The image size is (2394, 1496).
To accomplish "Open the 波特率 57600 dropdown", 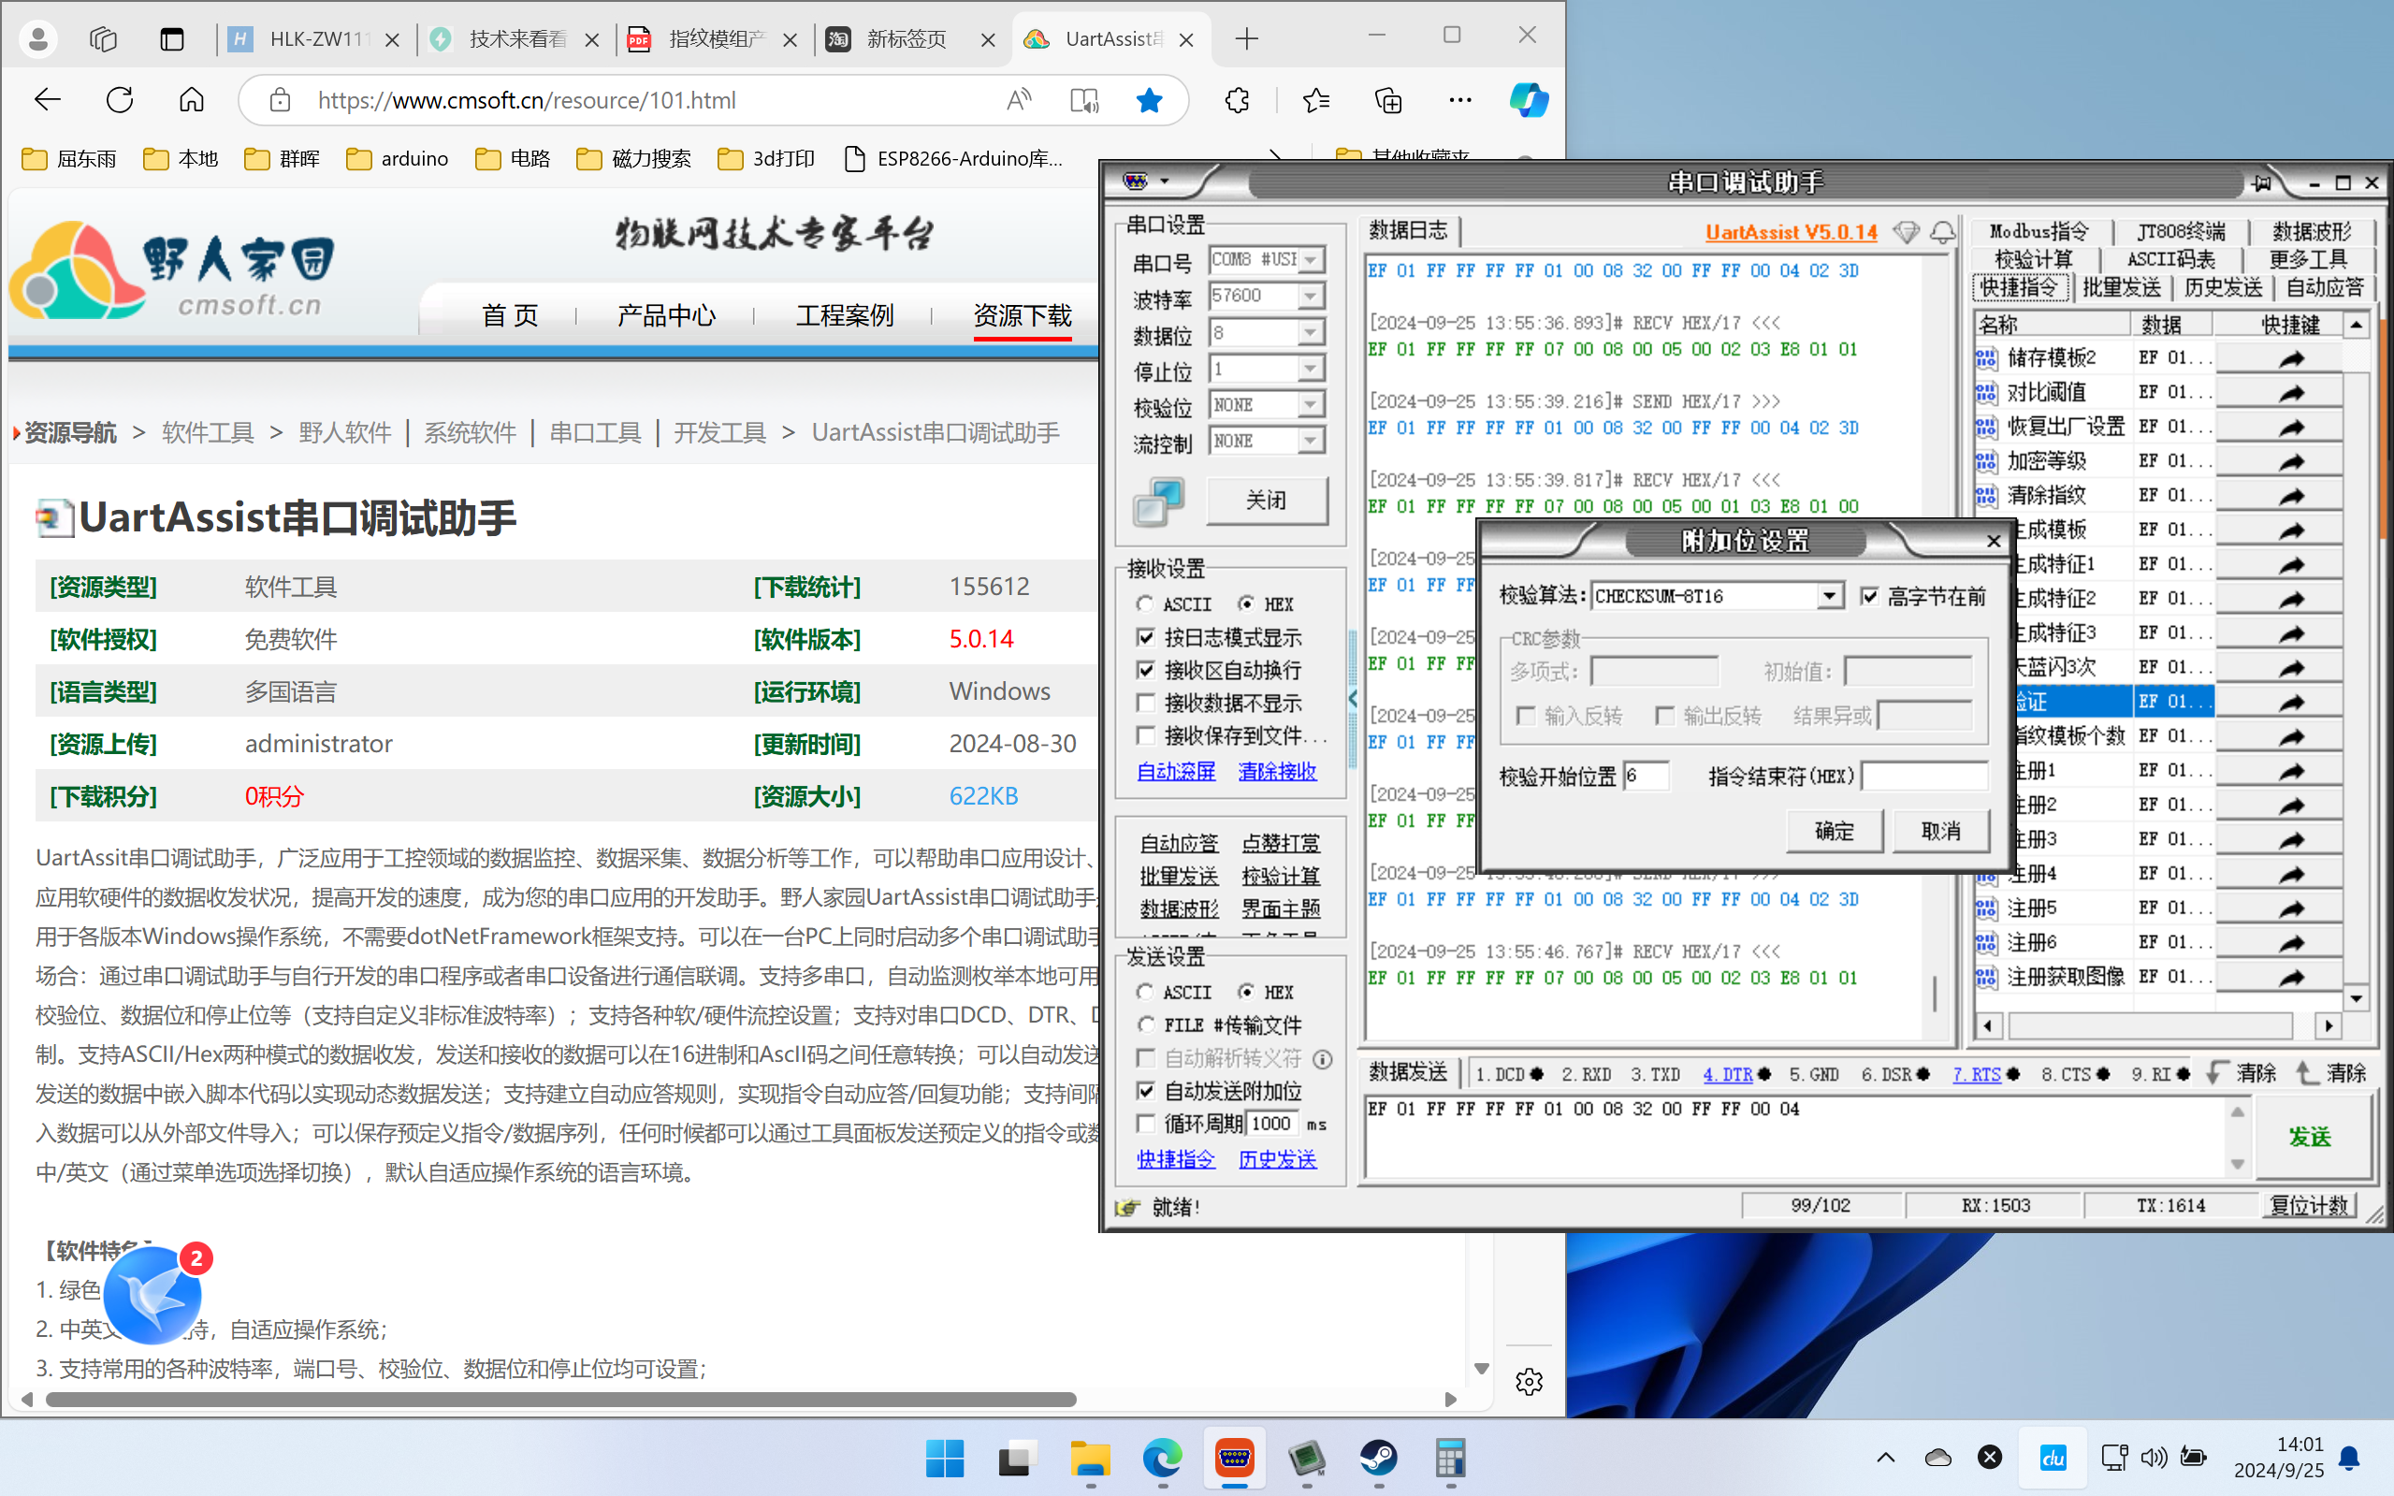I will pos(1311,296).
